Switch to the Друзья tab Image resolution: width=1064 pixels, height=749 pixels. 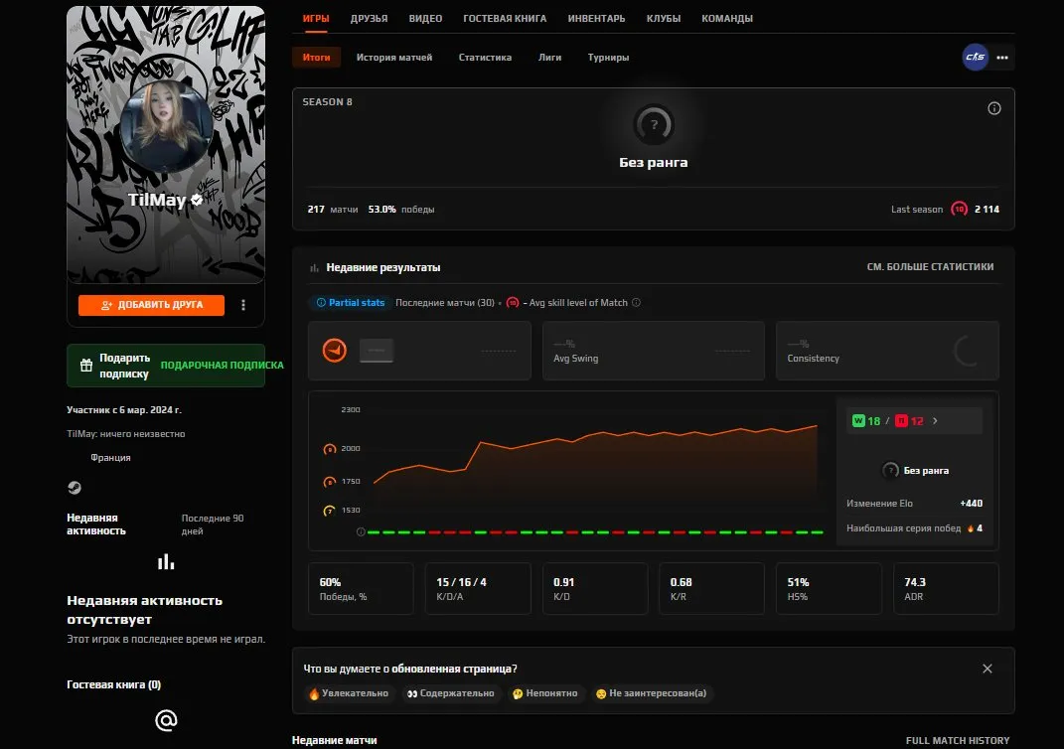370,18
